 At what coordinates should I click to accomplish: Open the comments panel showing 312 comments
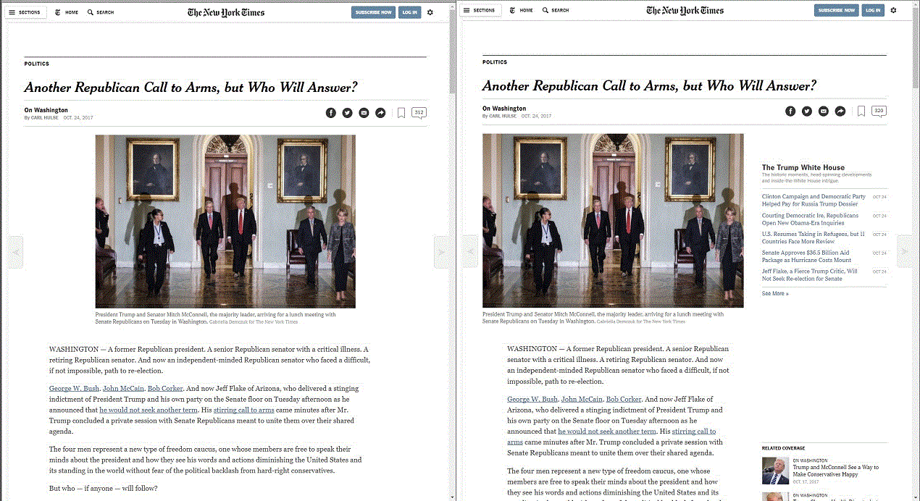pos(419,112)
